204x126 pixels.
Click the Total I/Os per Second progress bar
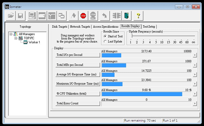point(146,55)
